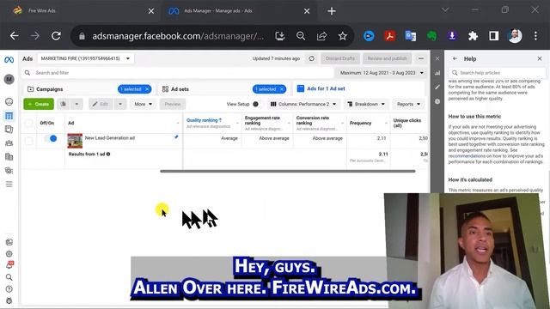Screen dimensions: 550x309
Task: Expand the duplicate options arrow
Action: point(76,104)
